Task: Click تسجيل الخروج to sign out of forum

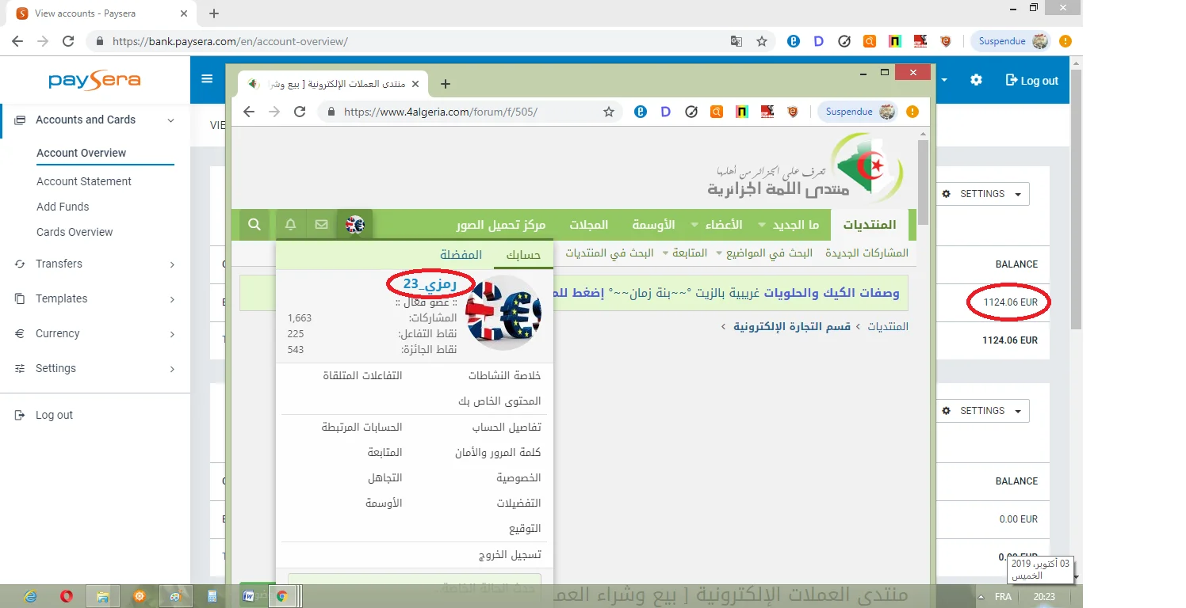Action: [x=509, y=555]
